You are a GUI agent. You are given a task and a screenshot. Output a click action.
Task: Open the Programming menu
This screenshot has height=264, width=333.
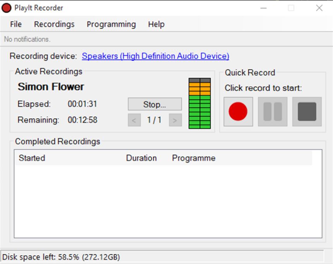coord(111,24)
